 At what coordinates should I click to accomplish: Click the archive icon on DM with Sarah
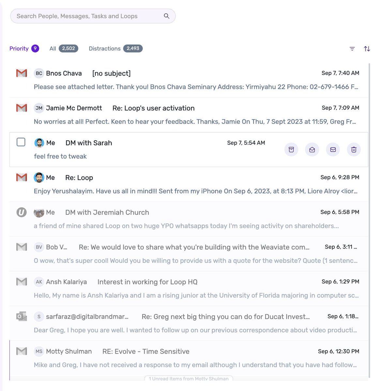pyautogui.click(x=291, y=150)
